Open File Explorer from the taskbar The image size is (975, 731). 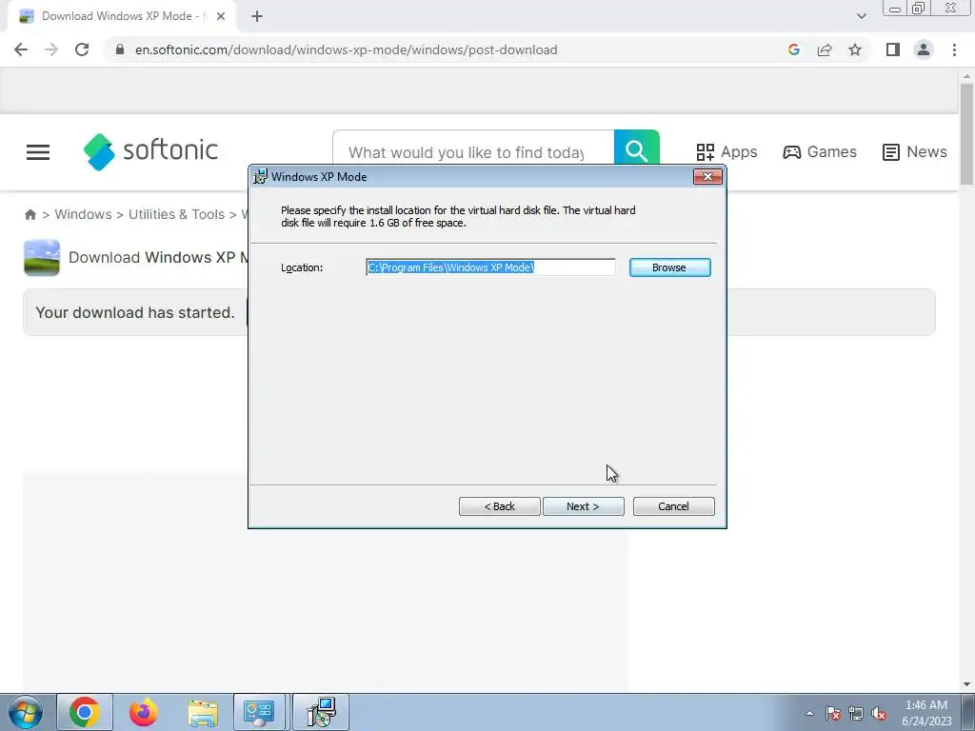click(x=203, y=712)
